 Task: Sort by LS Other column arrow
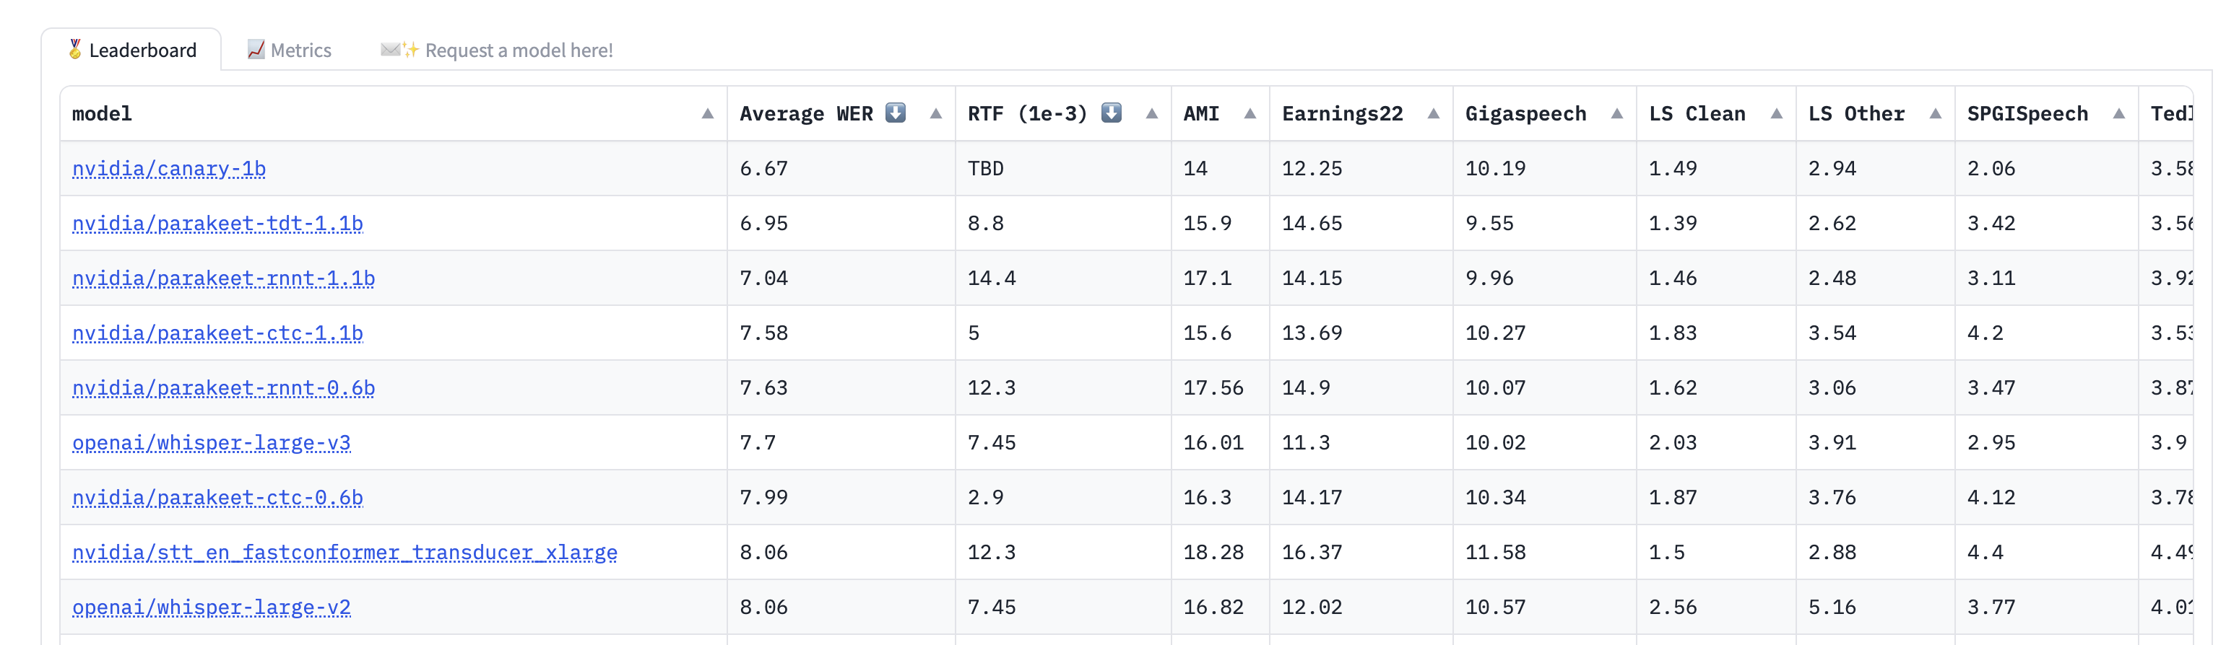(1935, 114)
